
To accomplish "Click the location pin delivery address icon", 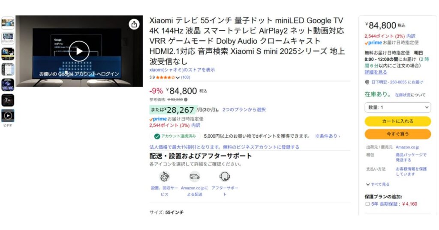I will click(367, 82).
